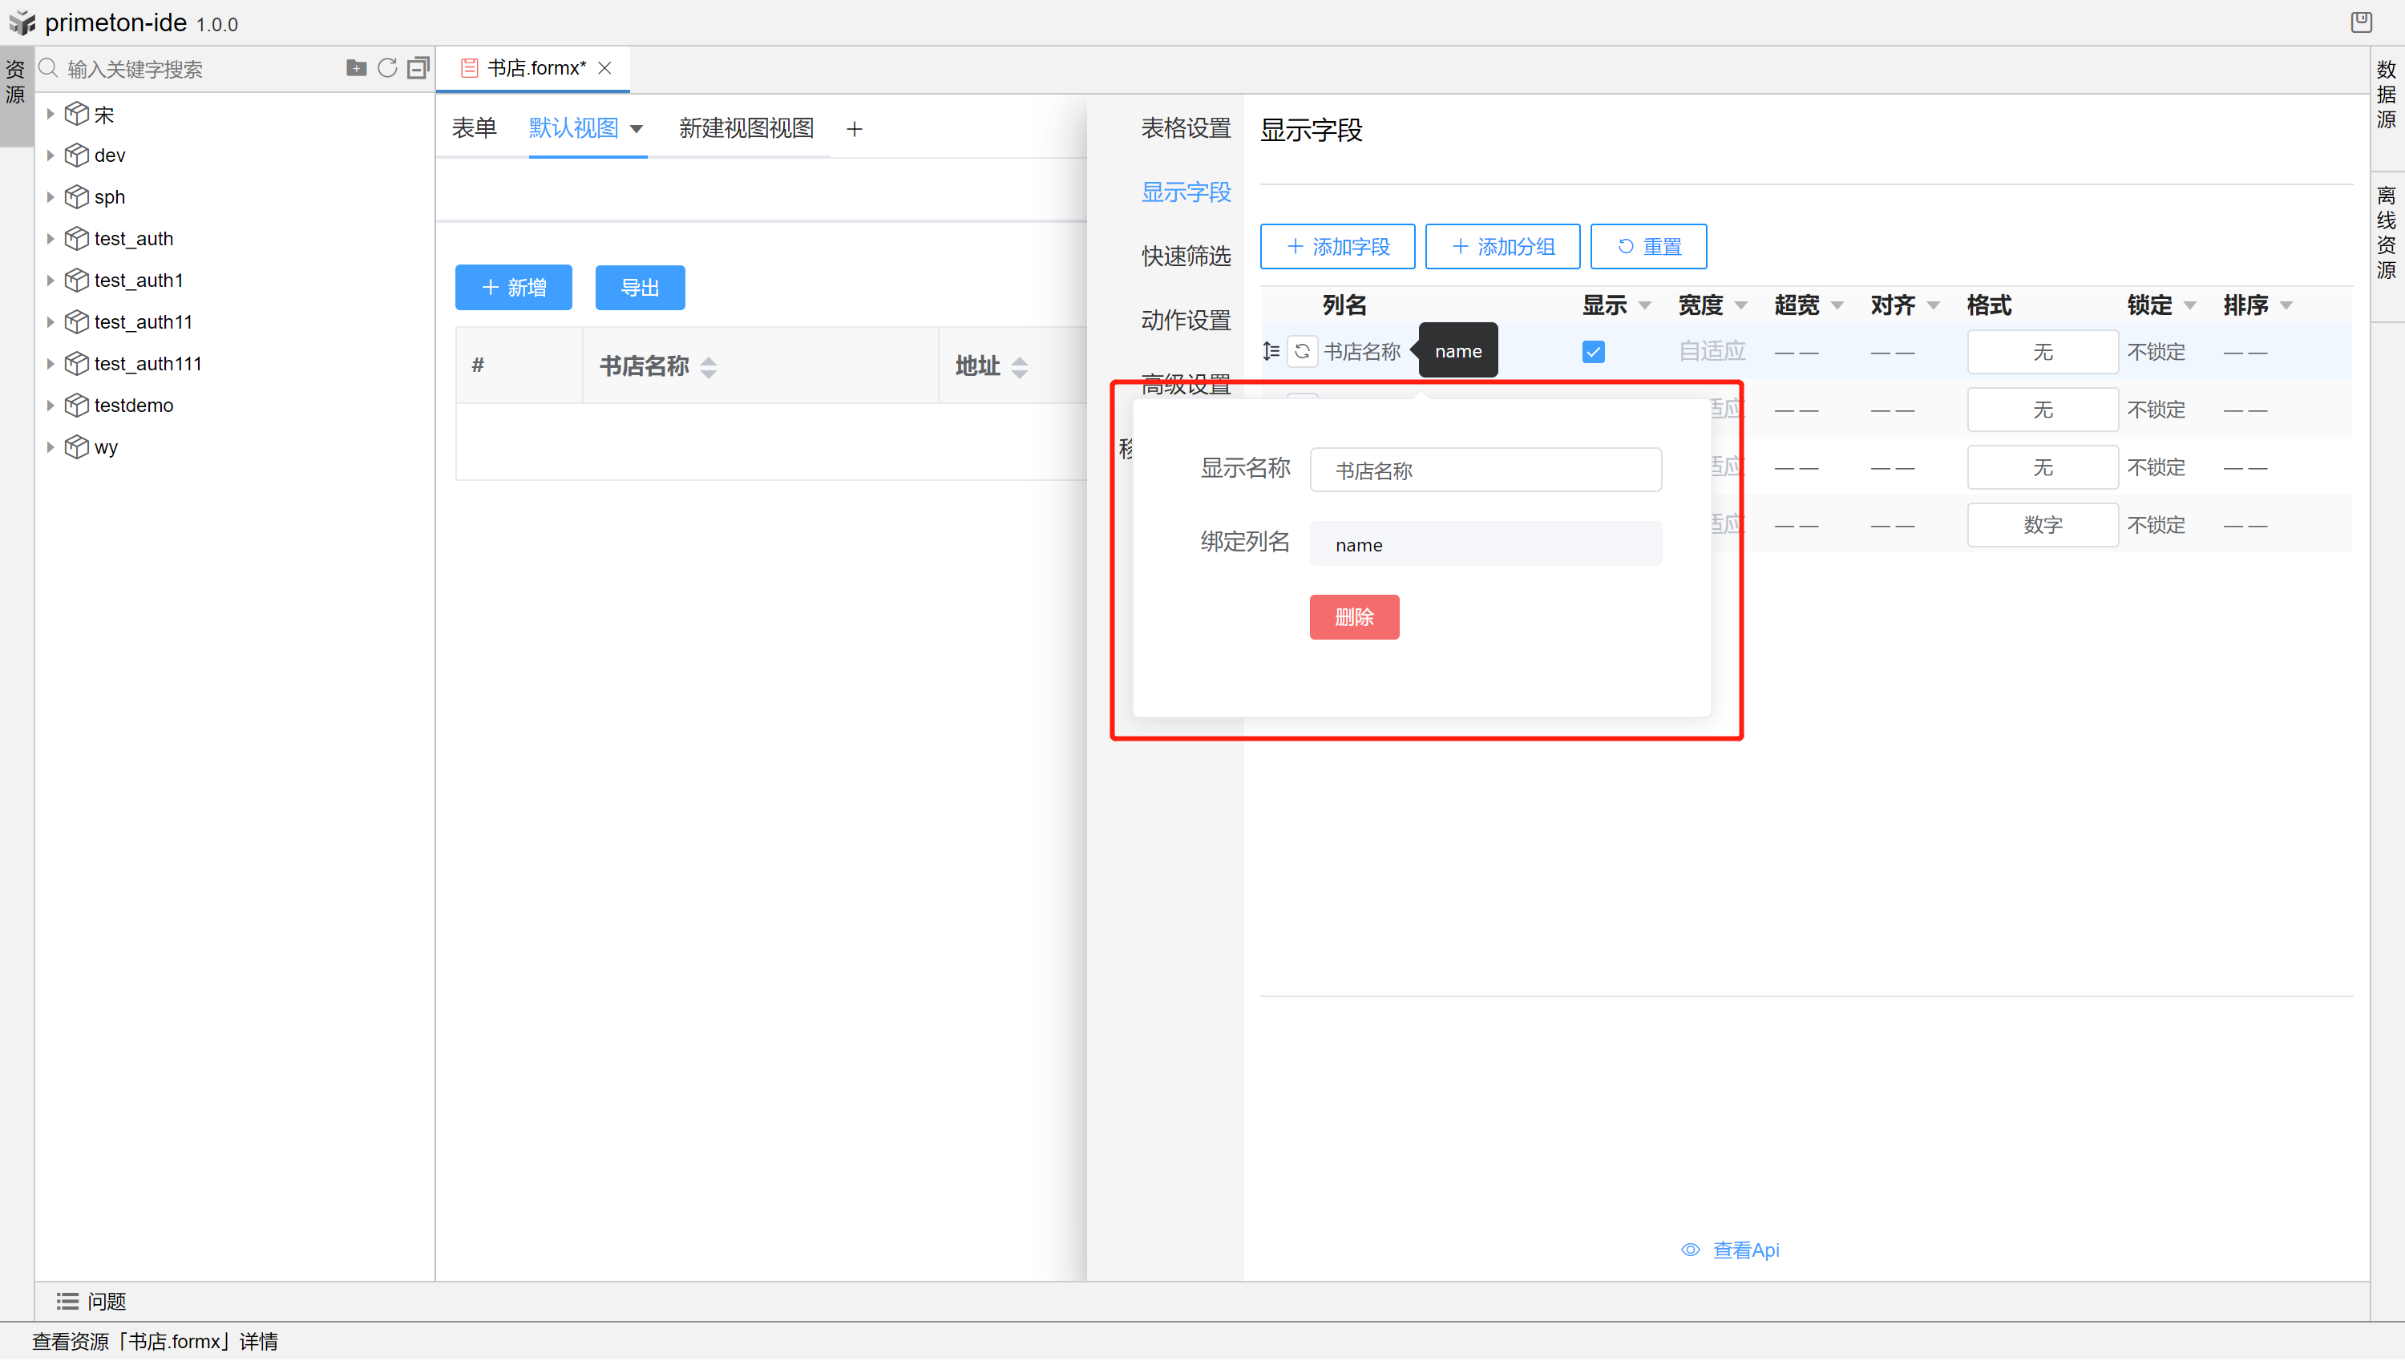Click the 显示名称 input field
This screenshot has width=2405, height=1361.
click(x=1485, y=470)
